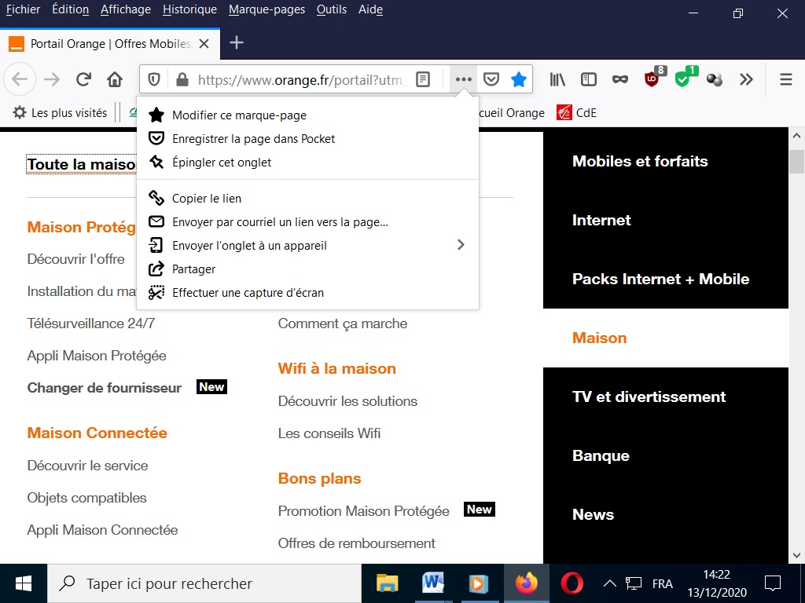805x603 pixels.
Task: Open the Historique menu
Action: (x=189, y=9)
